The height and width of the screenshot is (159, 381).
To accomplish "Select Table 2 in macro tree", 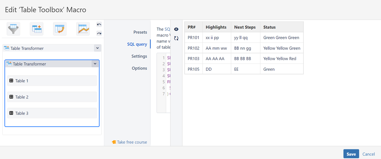I will pyautogui.click(x=52, y=97).
